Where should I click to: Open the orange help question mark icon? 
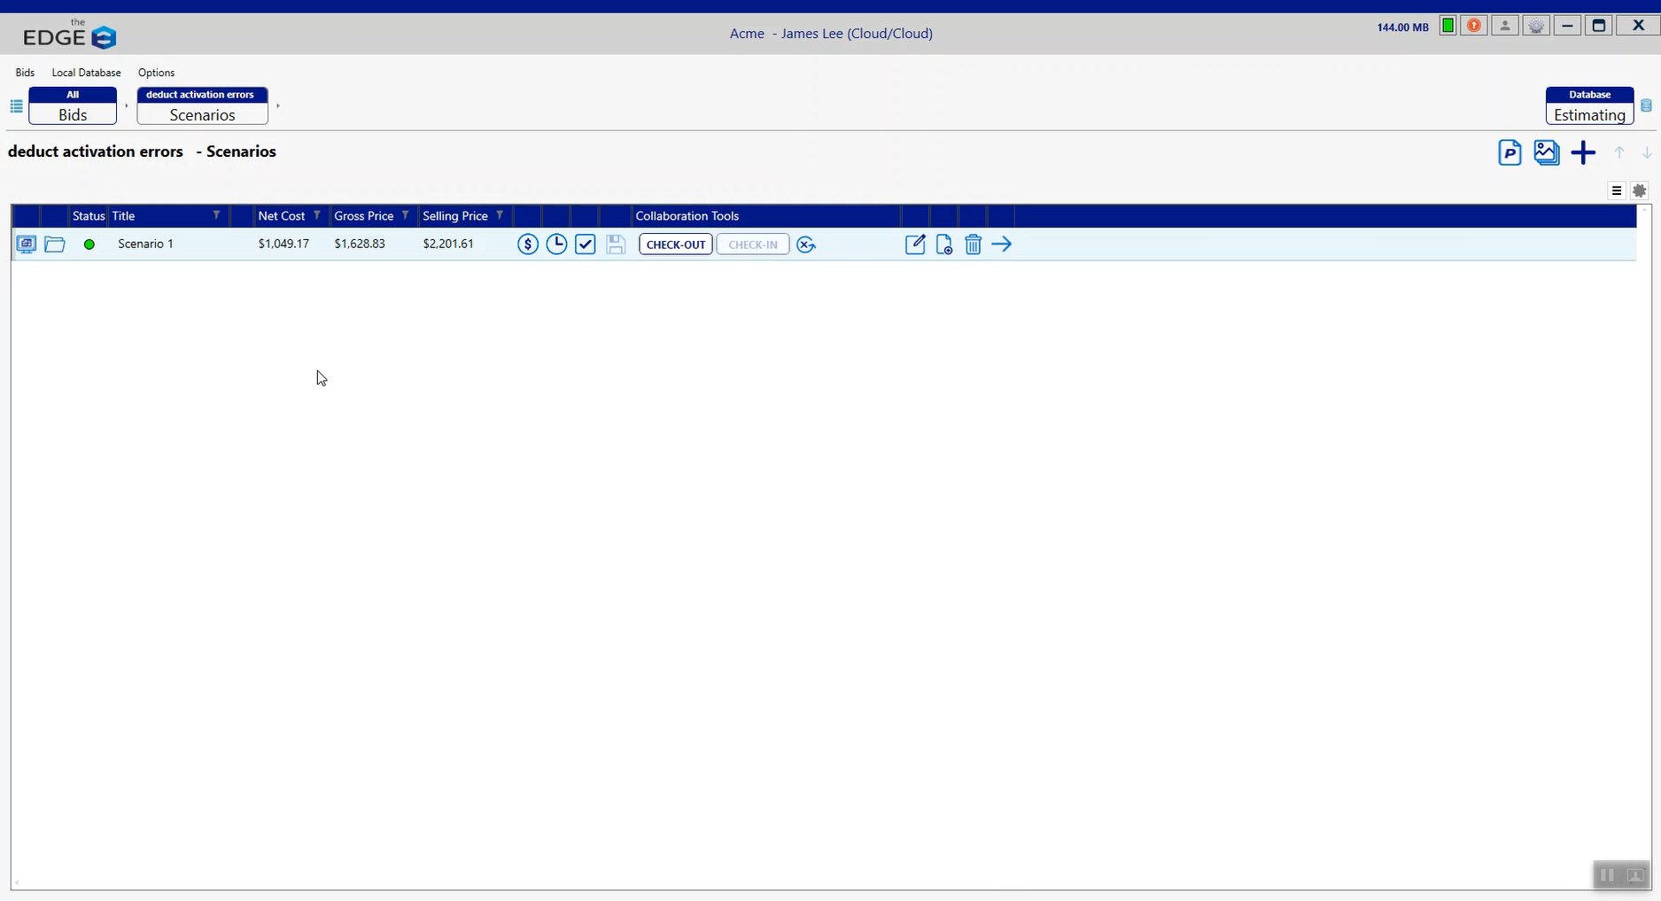pos(1474,26)
